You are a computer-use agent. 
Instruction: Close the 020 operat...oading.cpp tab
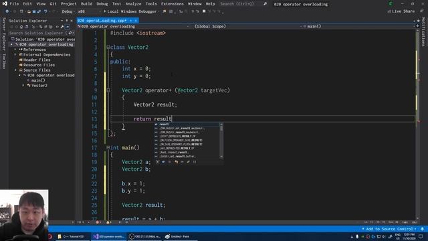coord(136,21)
